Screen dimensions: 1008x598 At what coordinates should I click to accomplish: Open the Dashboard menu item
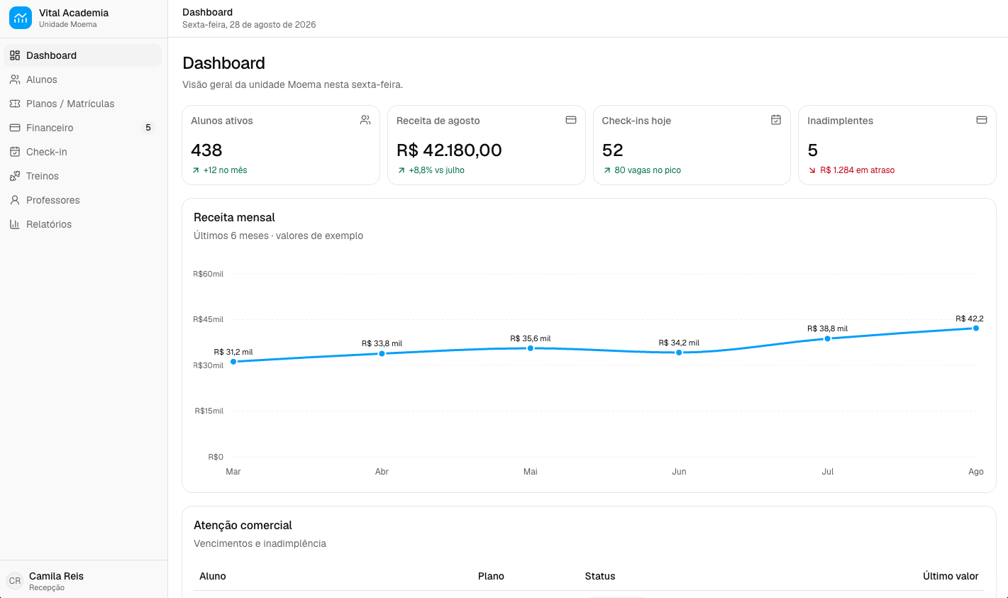point(83,55)
